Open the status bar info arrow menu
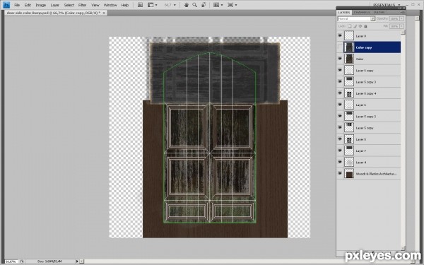The height and width of the screenshot is (265, 424). tap(77, 261)
